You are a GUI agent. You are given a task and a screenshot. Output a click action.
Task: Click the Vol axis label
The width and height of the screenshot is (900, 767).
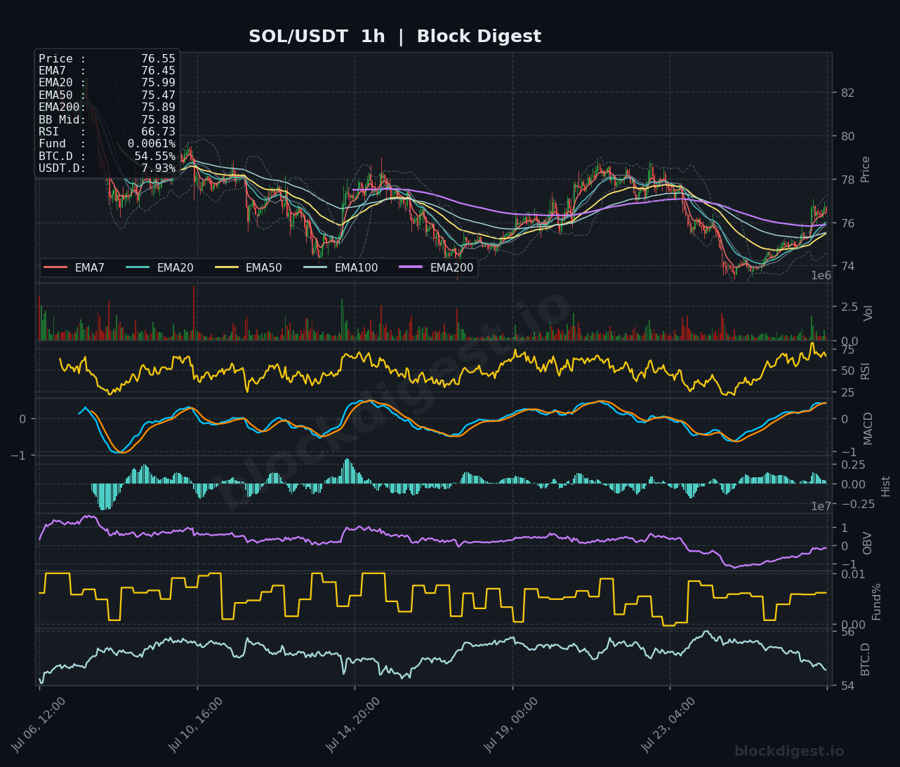(x=868, y=313)
